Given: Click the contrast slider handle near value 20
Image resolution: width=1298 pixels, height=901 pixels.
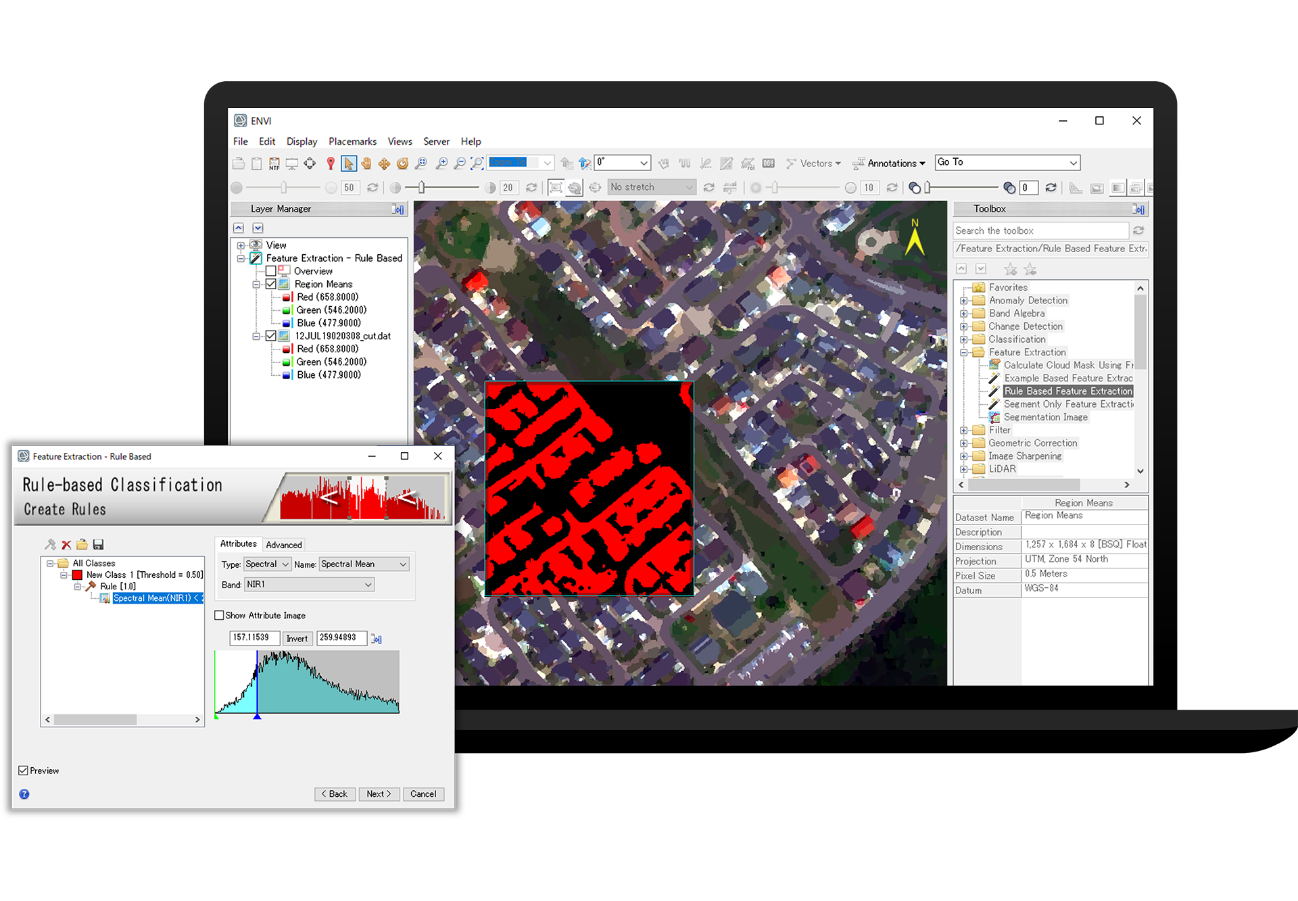Looking at the screenshot, I should pos(421,187).
